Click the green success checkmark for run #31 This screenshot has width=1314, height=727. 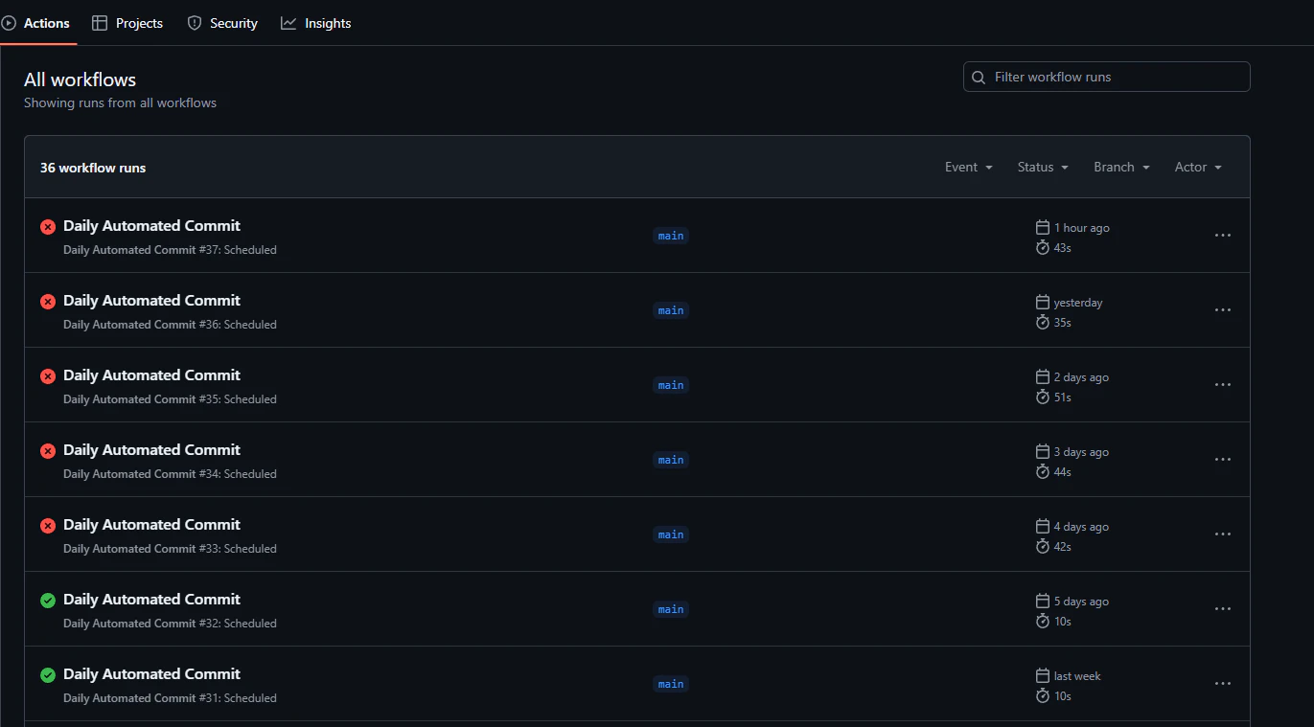(48, 675)
